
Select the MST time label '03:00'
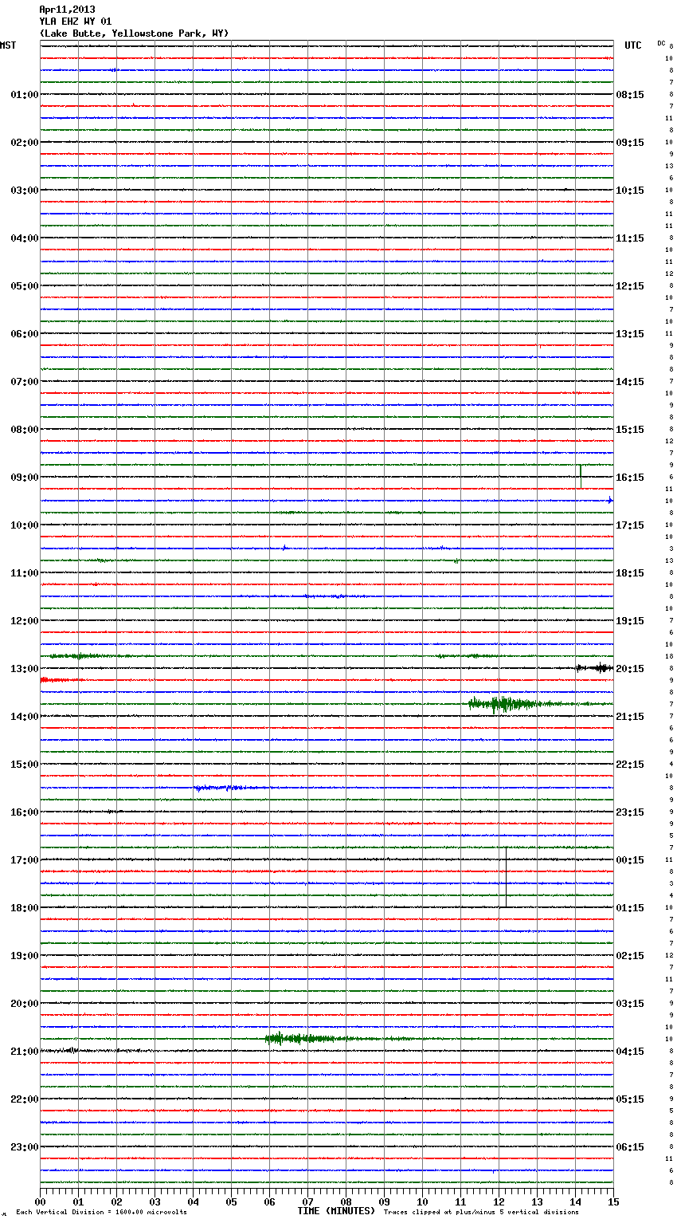click(x=25, y=191)
